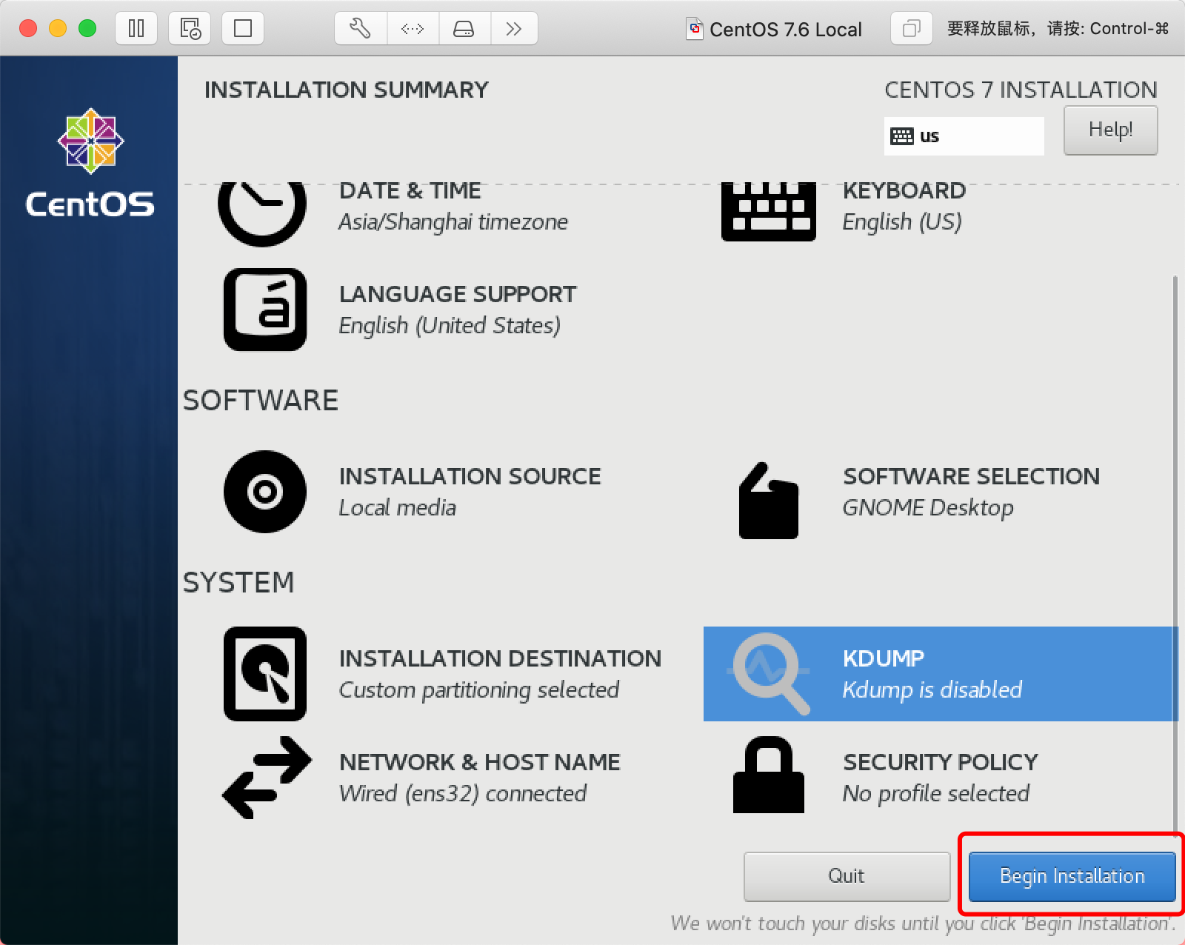Screen dimensions: 1185x945
Task: Click 'Kdump is disabled' text
Action: 932,690
